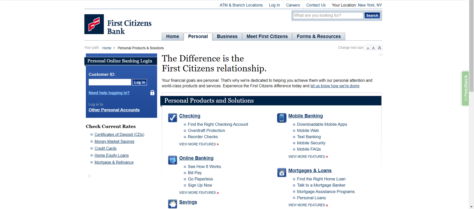Click the Mobile Banking phone icon
Screen dimensions: 474x209
(x=281, y=118)
